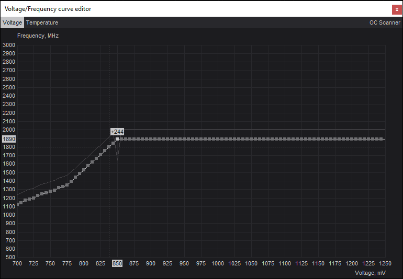Click the 1100 voltage axis label at the bottom
Image resolution: width=403 pixels, height=279 pixels.
point(285,263)
